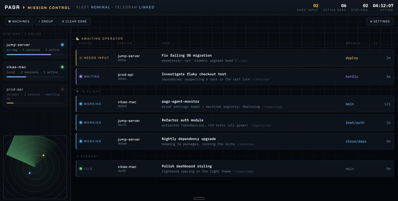The width and height of the screenshot is (398, 201).
Task: Open Nightly dependency upgrade session
Action: coord(235,141)
